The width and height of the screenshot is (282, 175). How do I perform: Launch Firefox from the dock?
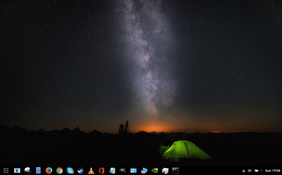point(49,170)
